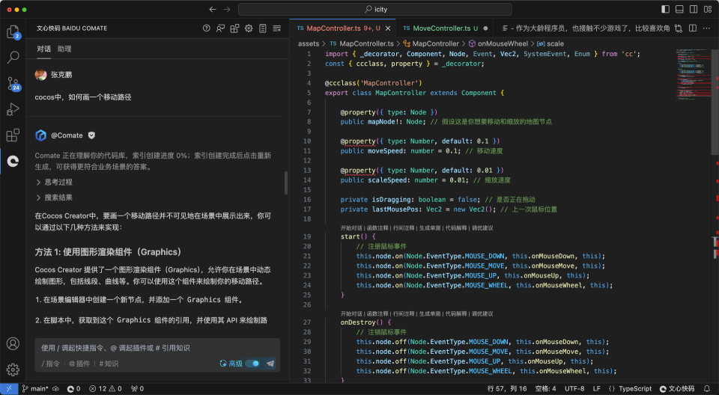Viewport: 719px width, 395px height.
Task: Go back with the navigation arrow
Action: pos(212,9)
